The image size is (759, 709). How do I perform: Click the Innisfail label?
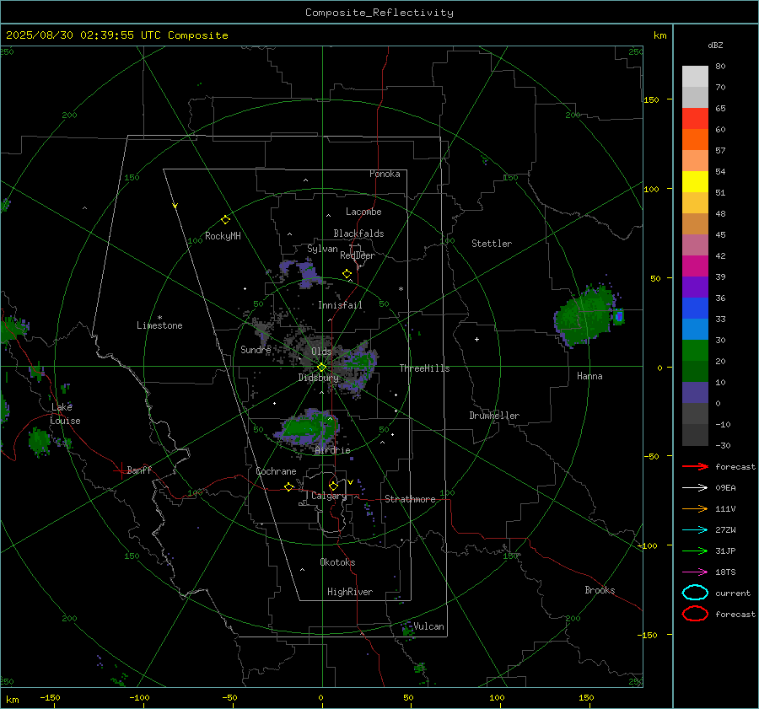click(x=340, y=305)
